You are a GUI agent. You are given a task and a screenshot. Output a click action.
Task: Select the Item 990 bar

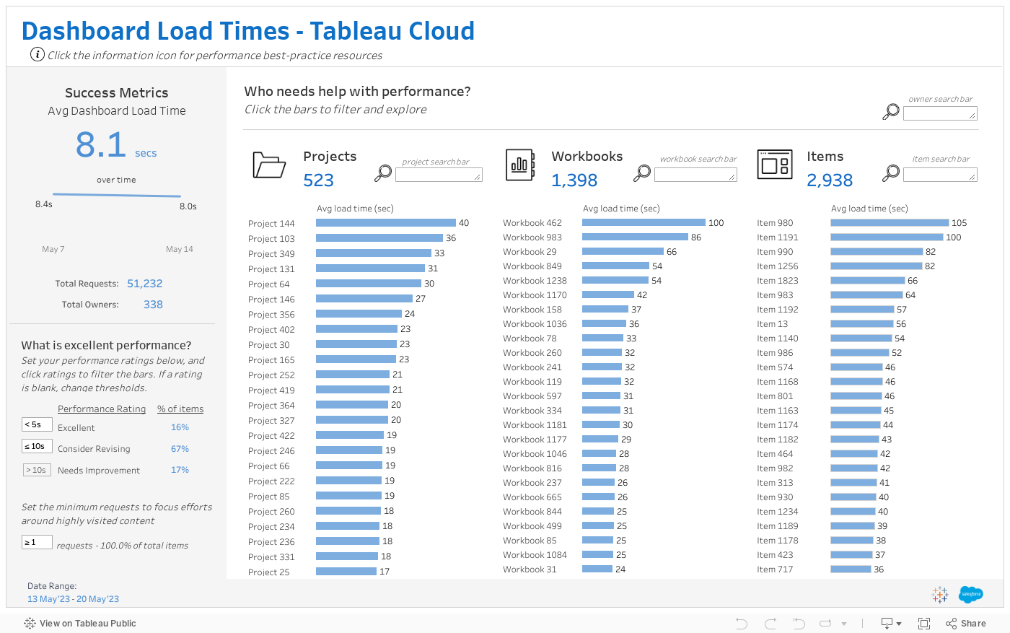pyautogui.click(x=877, y=251)
